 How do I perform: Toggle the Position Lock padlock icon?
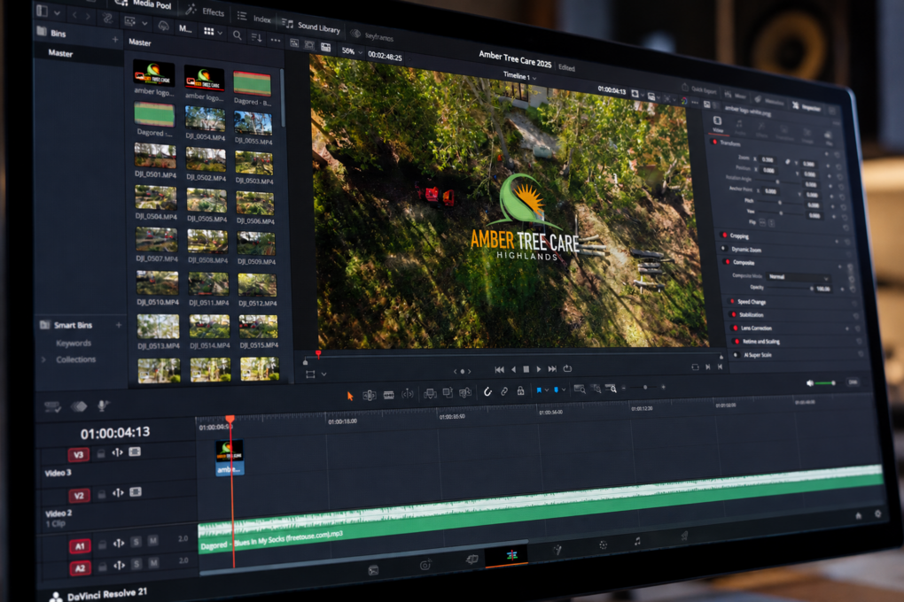click(520, 390)
